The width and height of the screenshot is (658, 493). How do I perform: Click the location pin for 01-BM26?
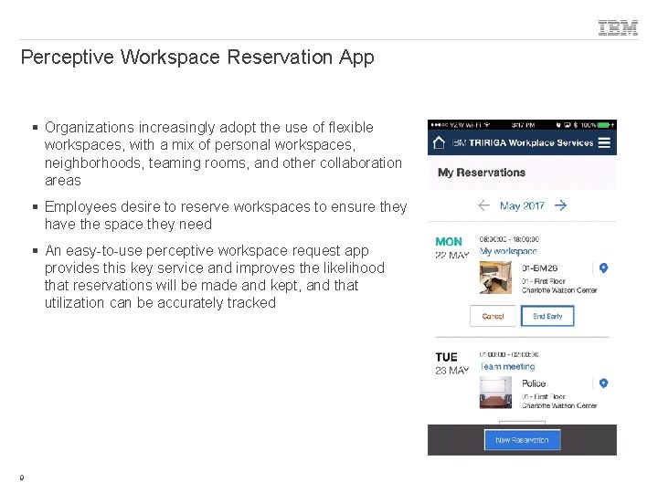pos(603,267)
